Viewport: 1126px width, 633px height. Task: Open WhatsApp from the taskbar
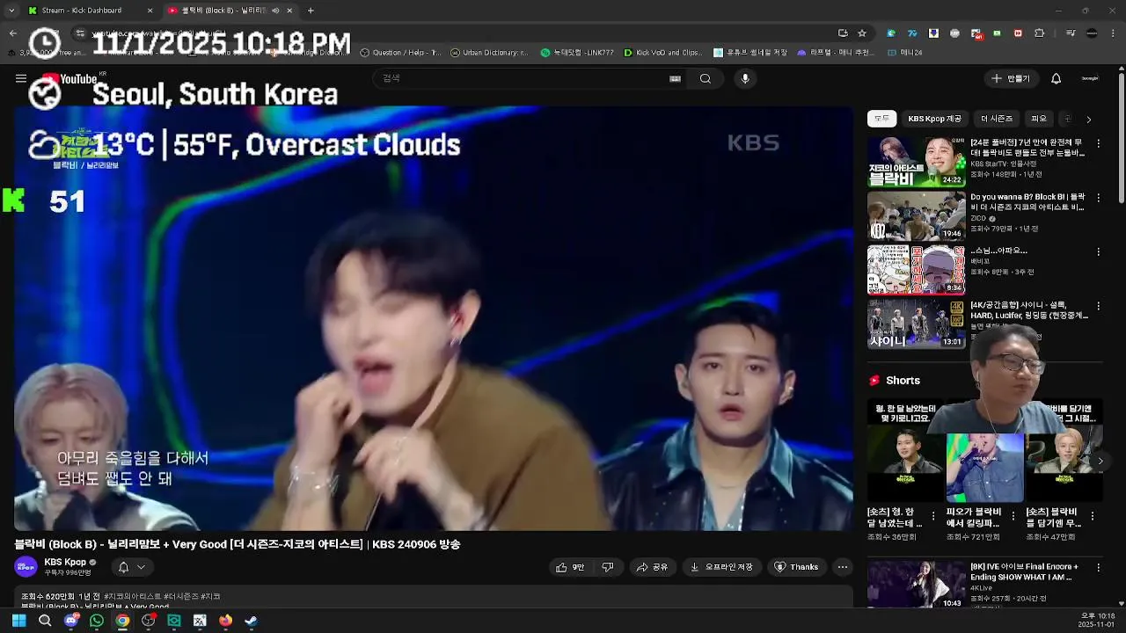[x=97, y=621]
